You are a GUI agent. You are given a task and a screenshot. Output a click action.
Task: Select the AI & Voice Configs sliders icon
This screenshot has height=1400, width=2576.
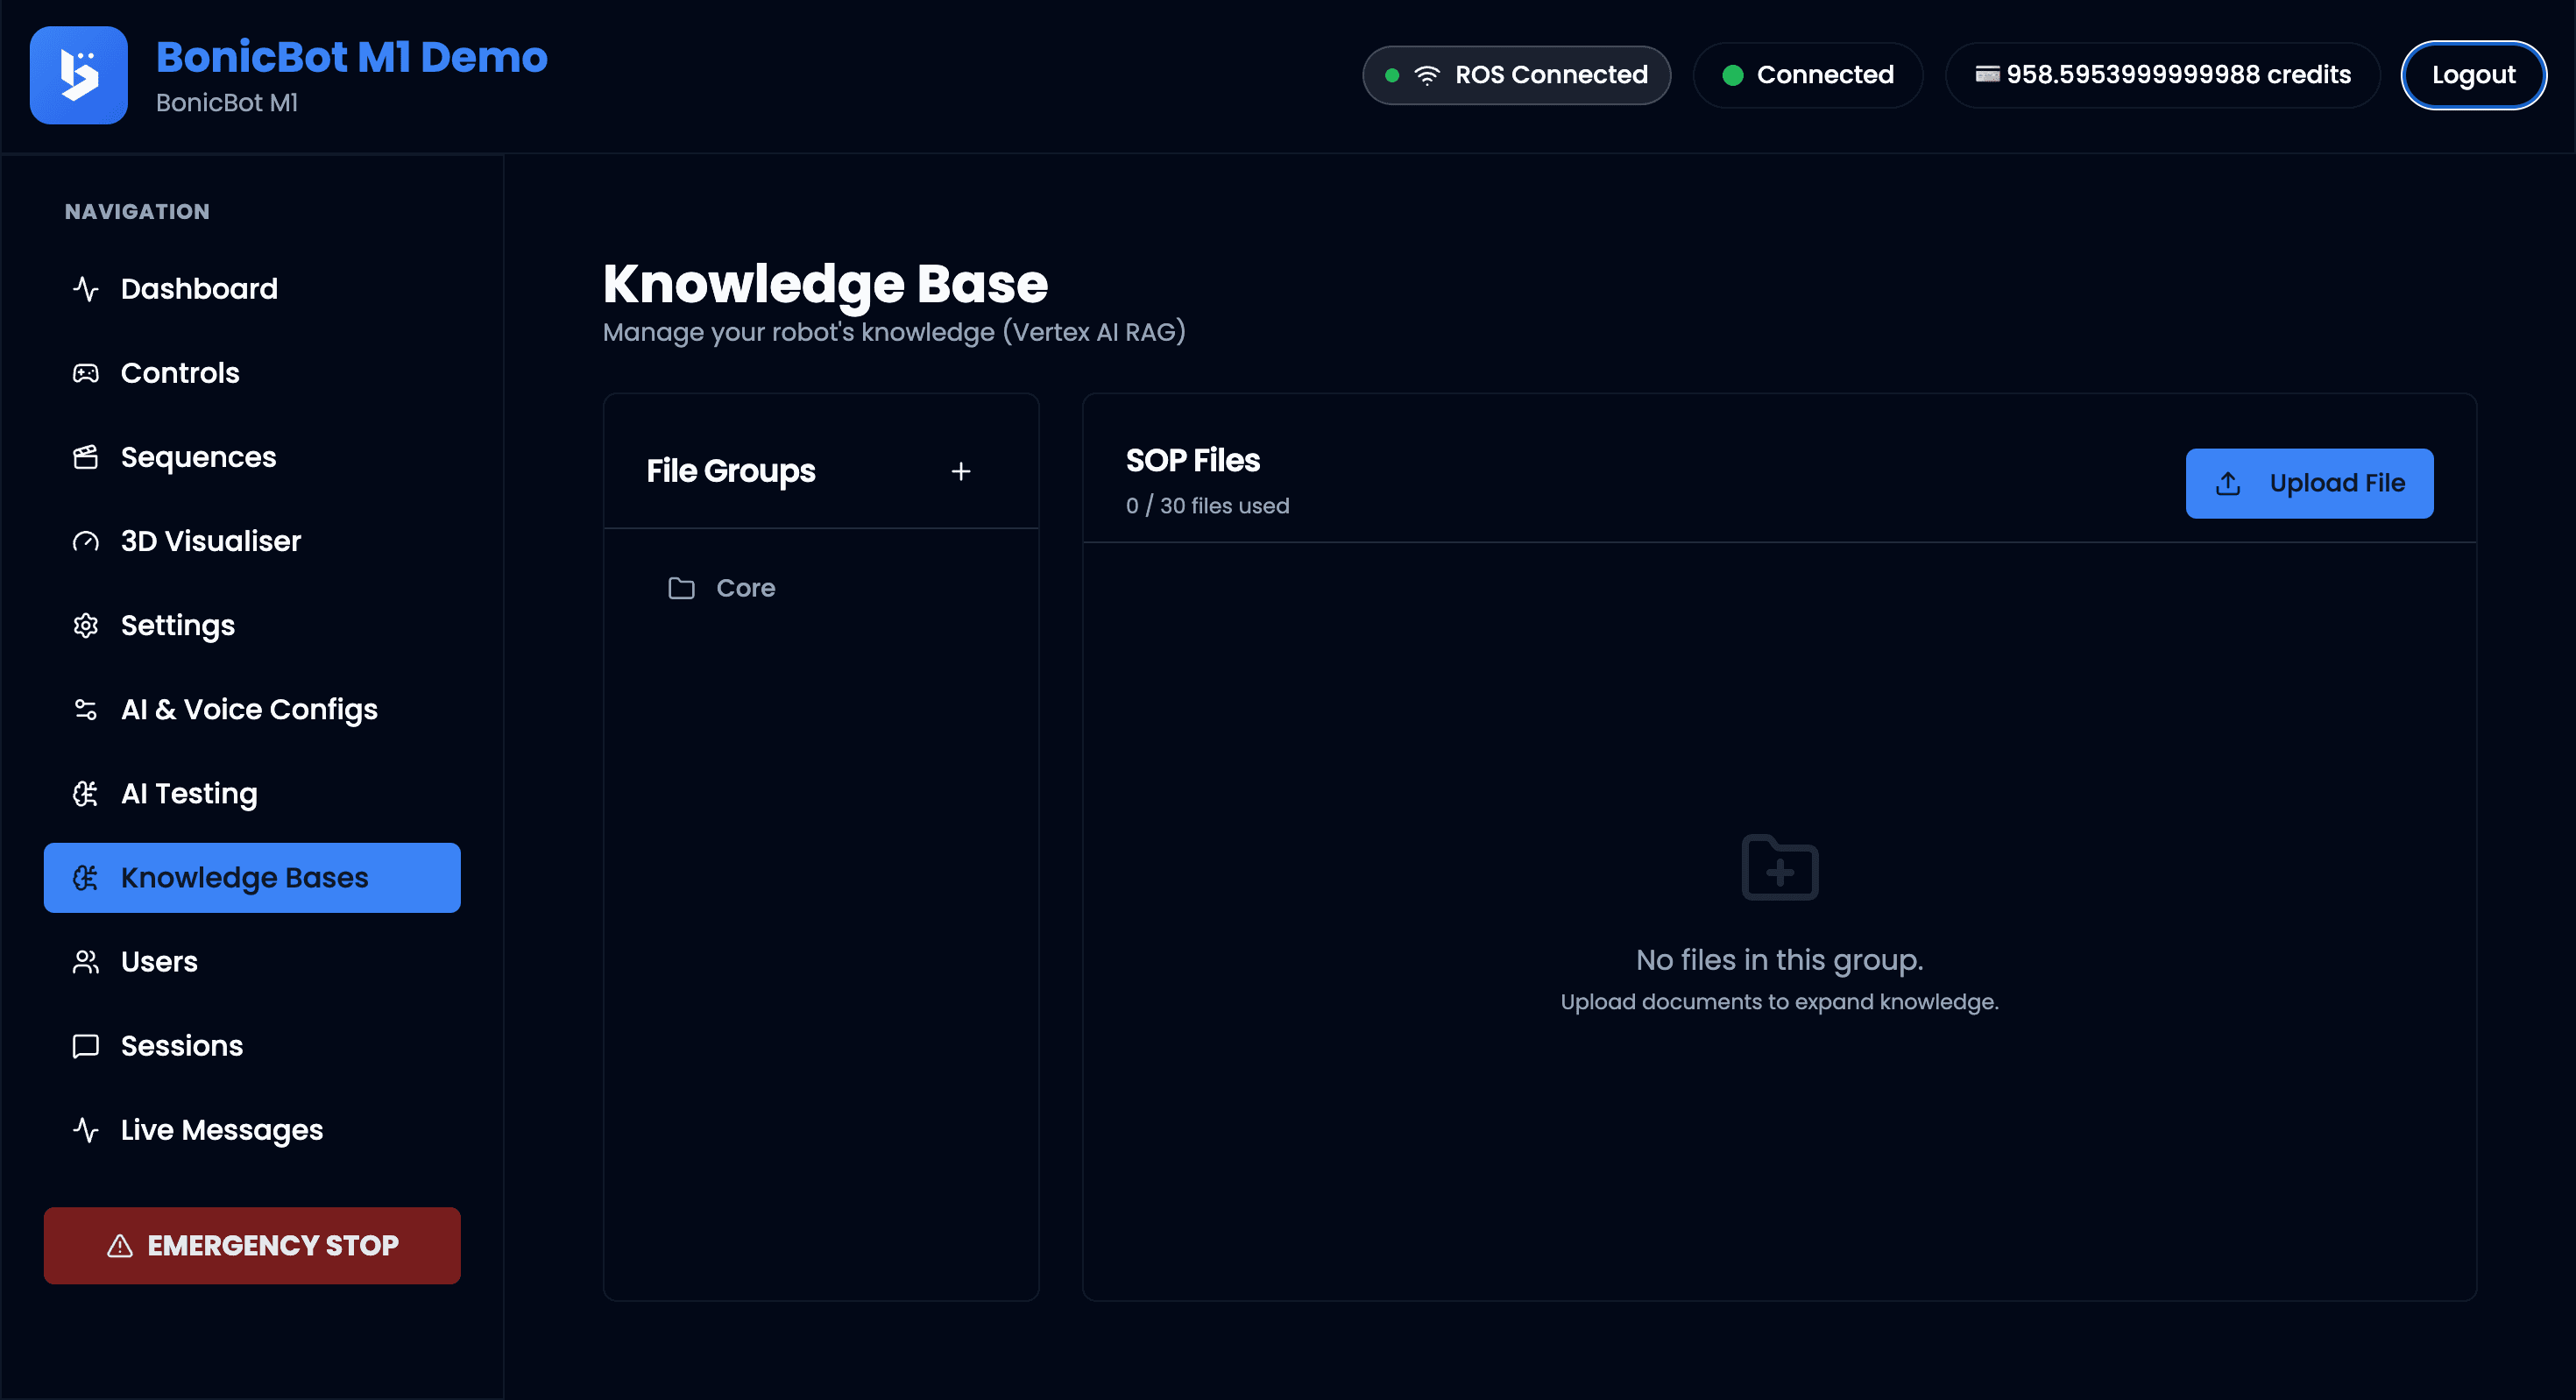(x=86, y=709)
